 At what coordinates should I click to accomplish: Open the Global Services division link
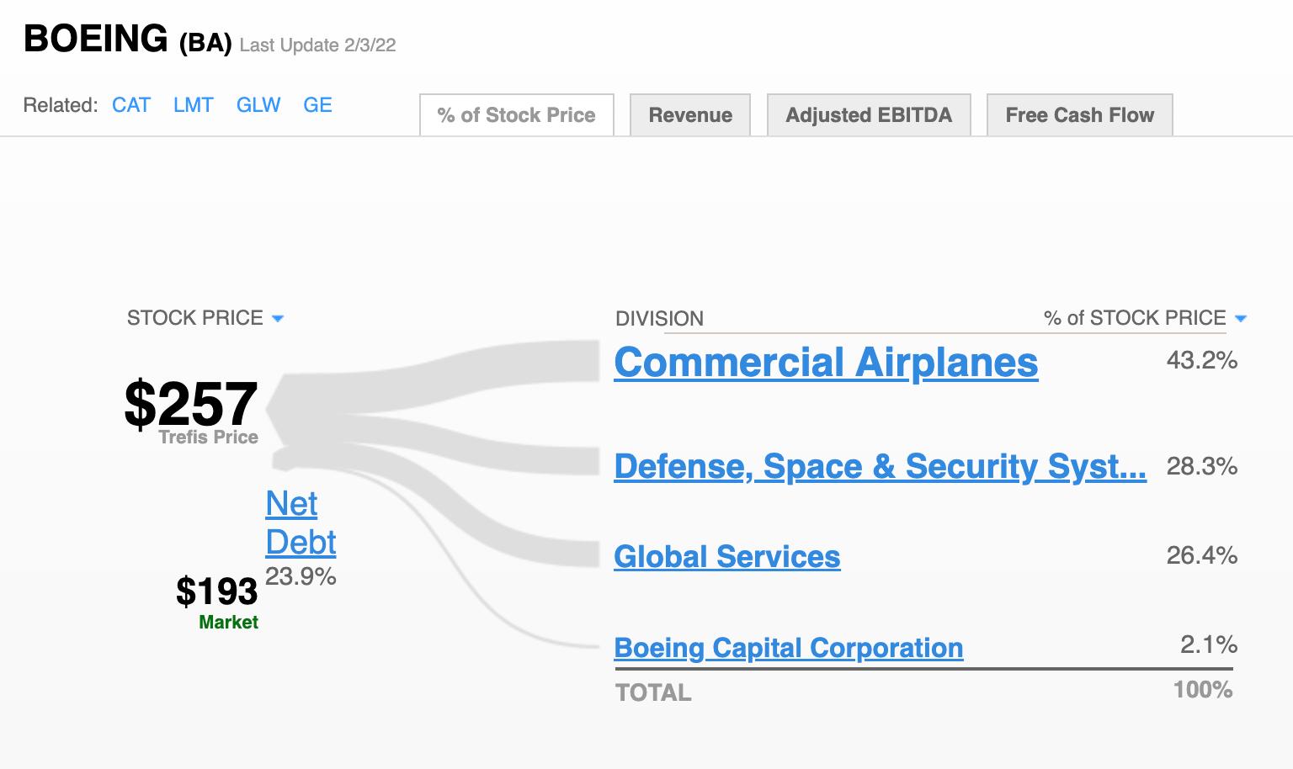coord(727,557)
